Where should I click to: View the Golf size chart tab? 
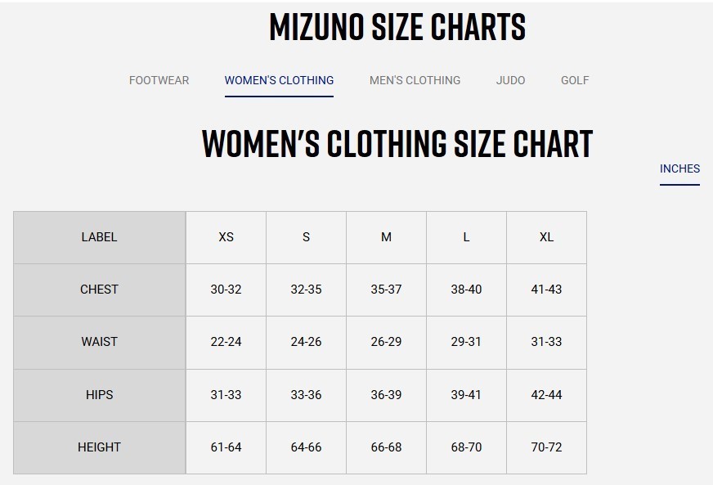click(575, 80)
